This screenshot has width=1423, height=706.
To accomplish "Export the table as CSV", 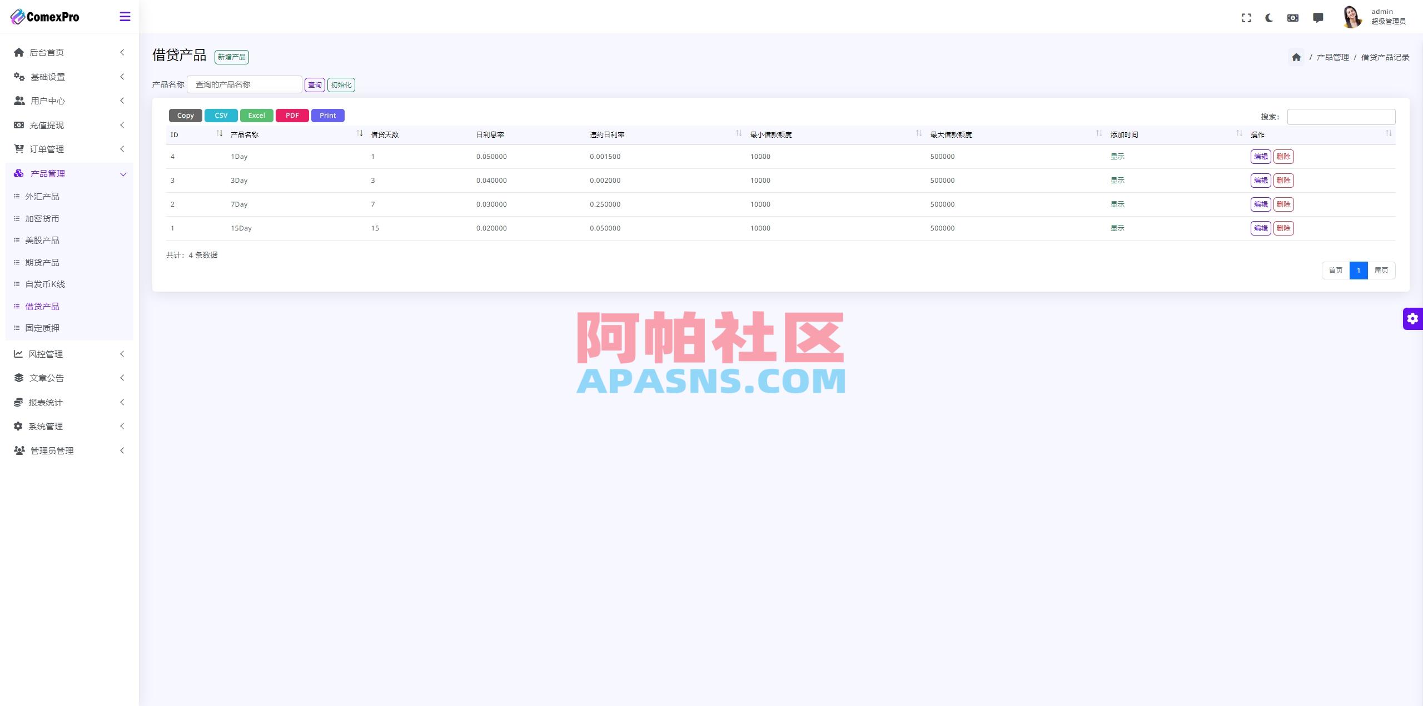I will click(221, 115).
